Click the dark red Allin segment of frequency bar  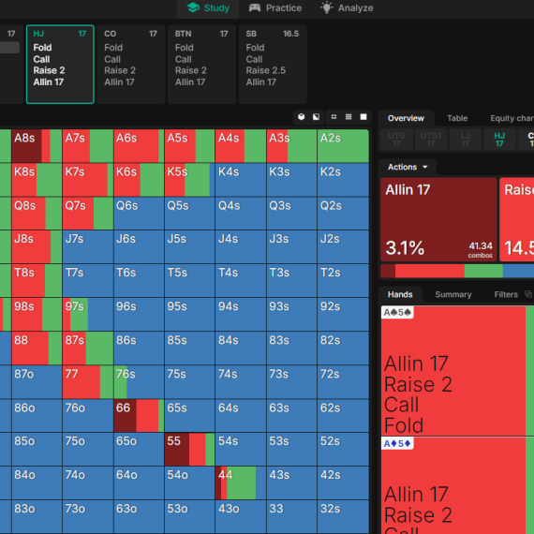tap(388, 271)
